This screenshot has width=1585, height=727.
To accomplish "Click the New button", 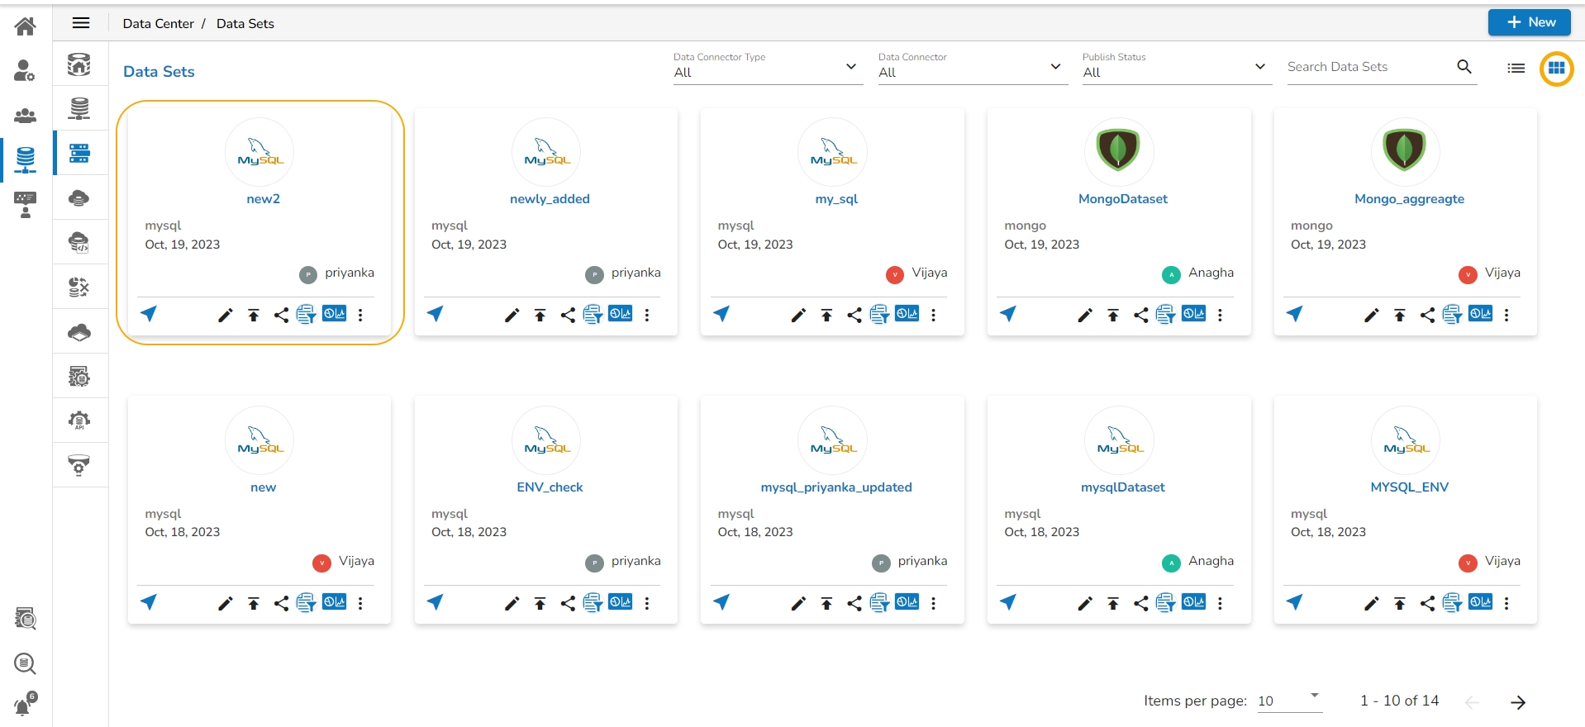I will point(1529,22).
